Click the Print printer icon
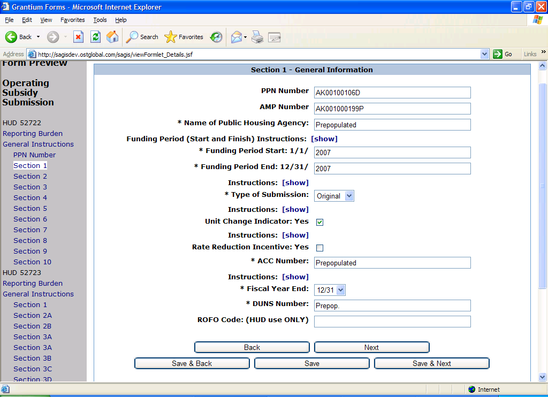 257,37
